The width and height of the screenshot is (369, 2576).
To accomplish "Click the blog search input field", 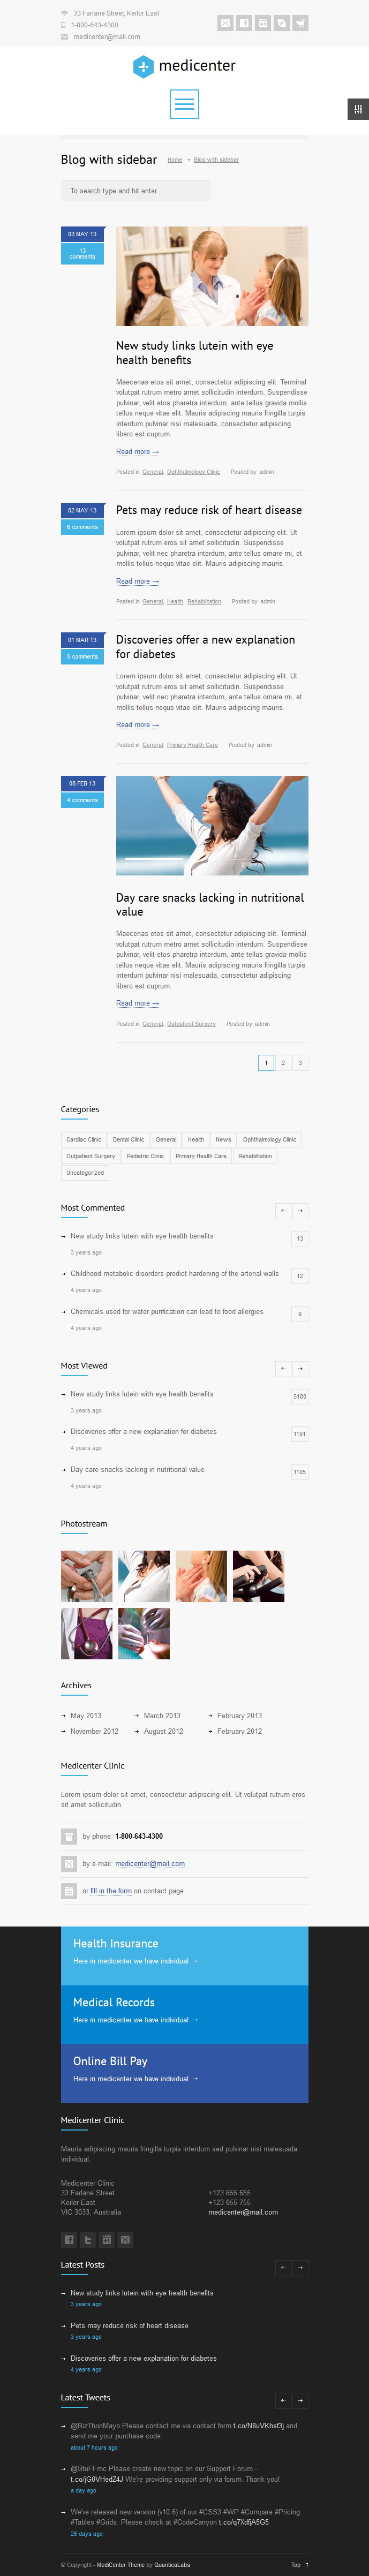I will (x=136, y=190).
